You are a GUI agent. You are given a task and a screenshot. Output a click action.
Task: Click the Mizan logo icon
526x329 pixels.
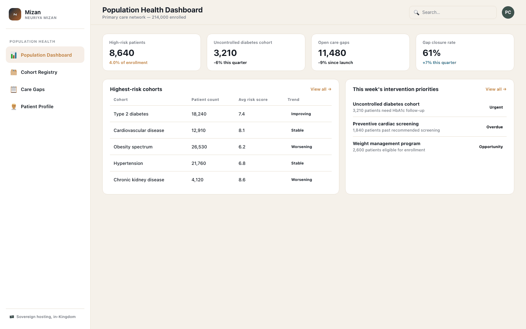pos(15,14)
